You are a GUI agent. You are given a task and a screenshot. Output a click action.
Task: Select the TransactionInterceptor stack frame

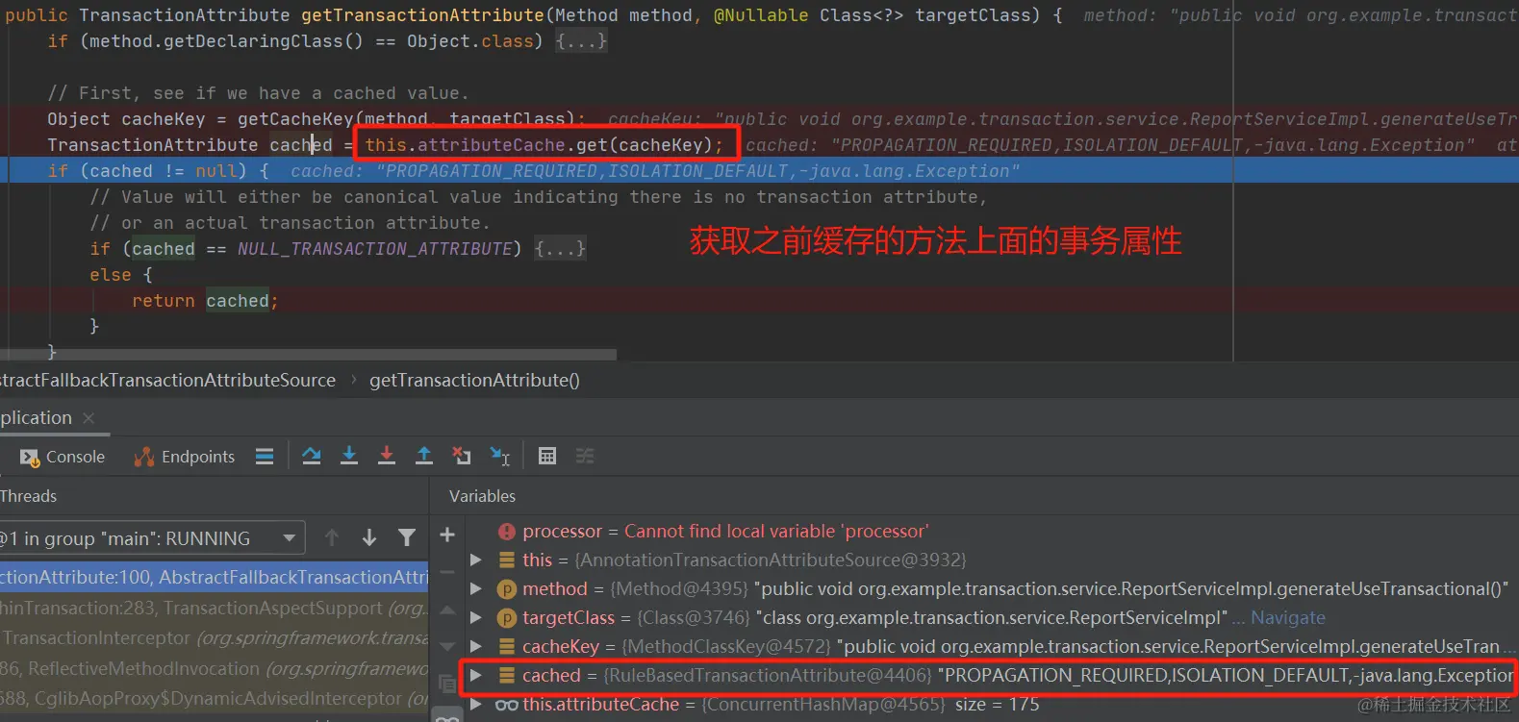pos(214,637)
